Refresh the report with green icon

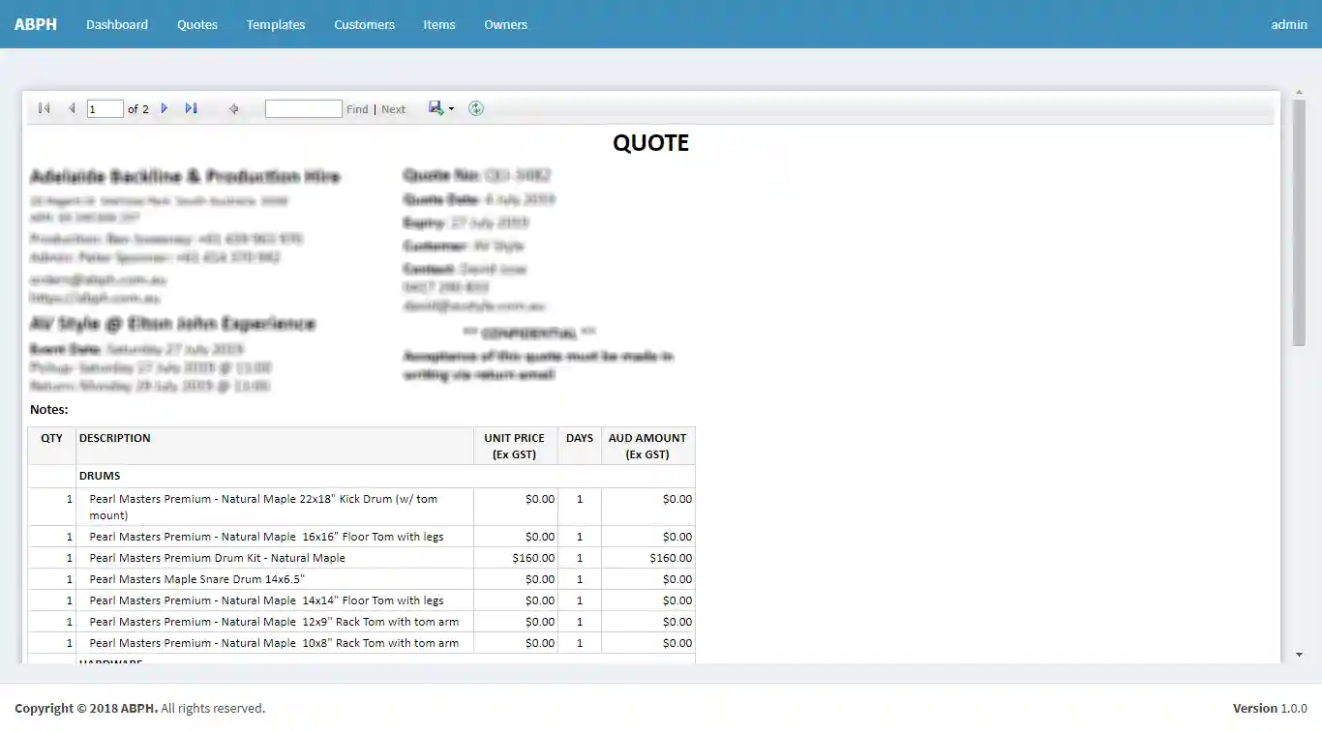pyautogui.click(x=476, y=108)
